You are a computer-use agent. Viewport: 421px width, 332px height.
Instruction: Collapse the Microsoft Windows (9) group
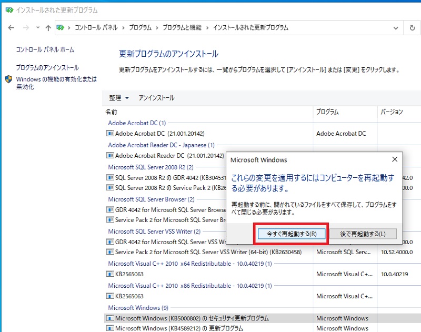point(138,308)
